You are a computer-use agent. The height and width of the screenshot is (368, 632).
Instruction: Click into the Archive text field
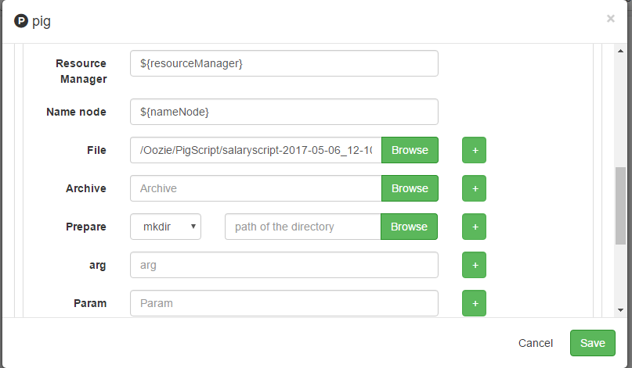[x=256, y=188]
